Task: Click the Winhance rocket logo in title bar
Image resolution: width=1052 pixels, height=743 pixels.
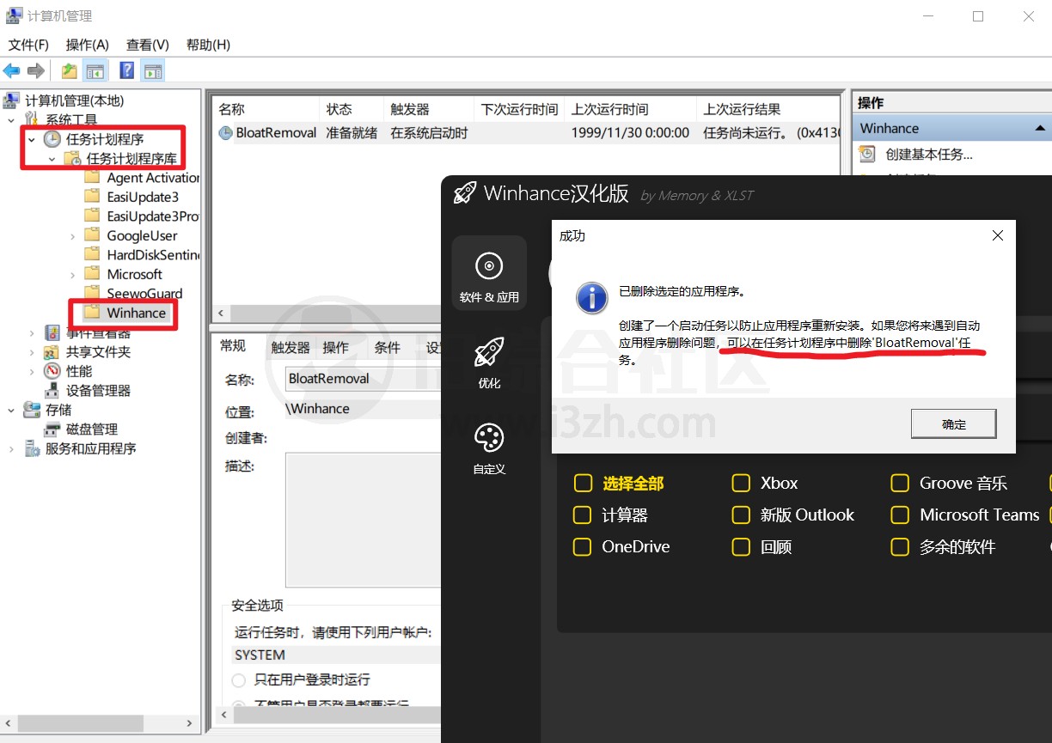Action: 463,192
